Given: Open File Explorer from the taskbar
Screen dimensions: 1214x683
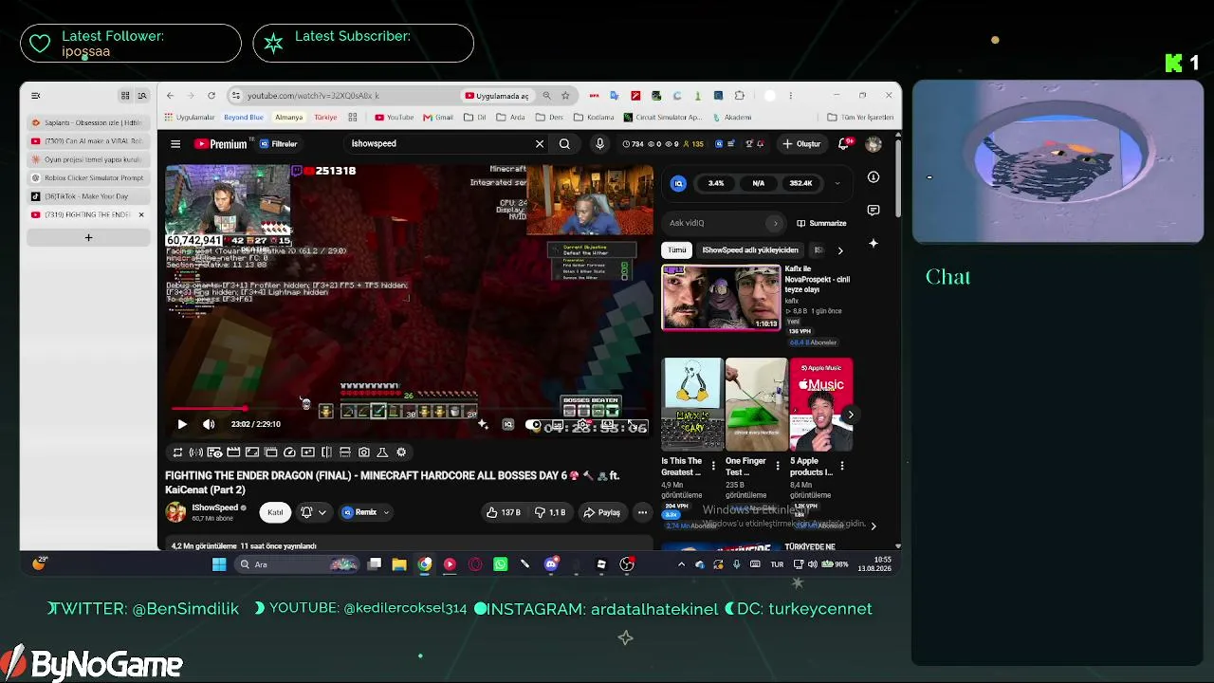Looking at the screenshot, I should click(x=399, y=564).
